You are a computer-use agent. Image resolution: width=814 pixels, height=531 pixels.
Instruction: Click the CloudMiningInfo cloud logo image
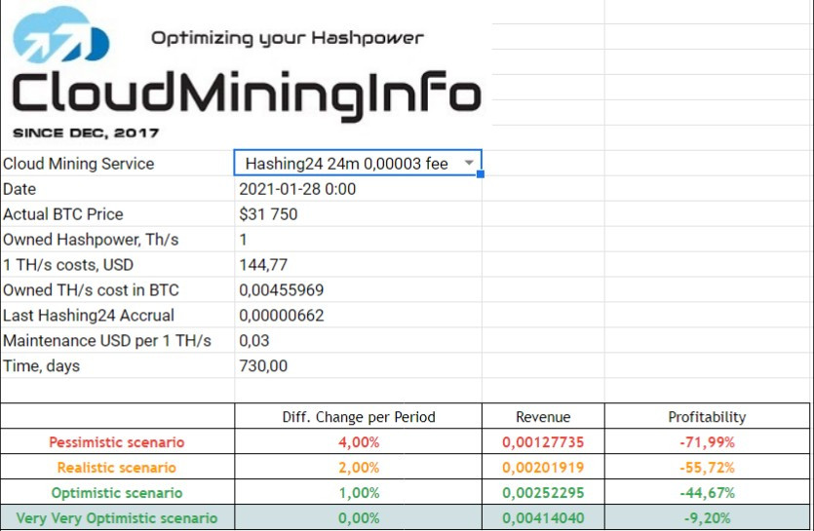(61, 34)
